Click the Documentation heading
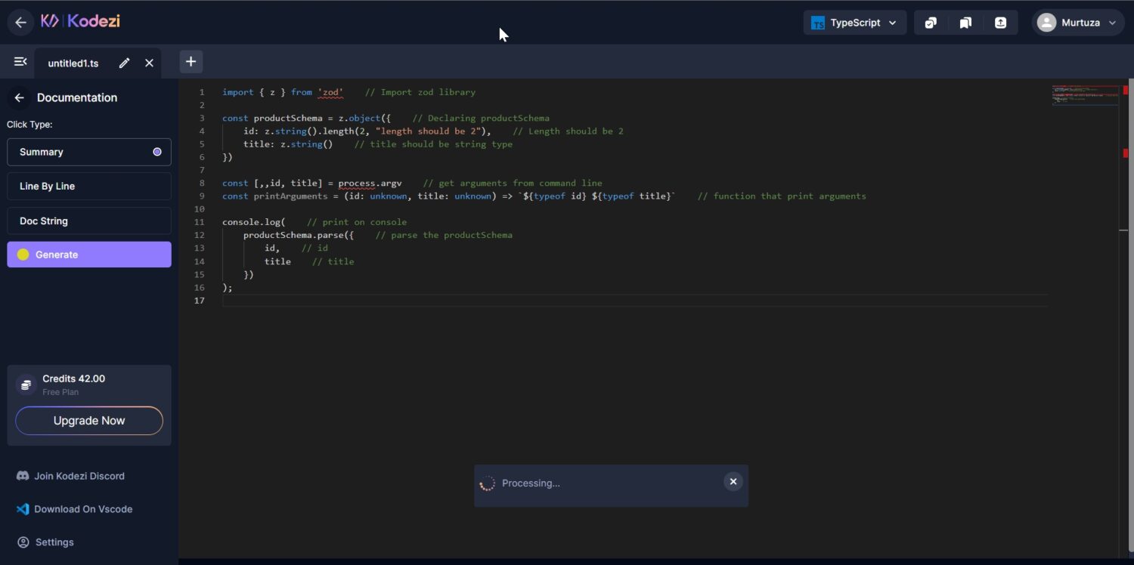 (77, 97)
